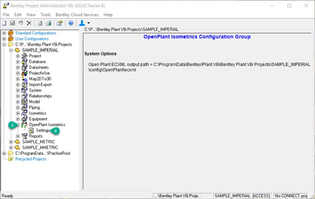The image size is (315, 199).
Task: Expand the SAMPLE_METRIC project node
Action: click(11, 142)
